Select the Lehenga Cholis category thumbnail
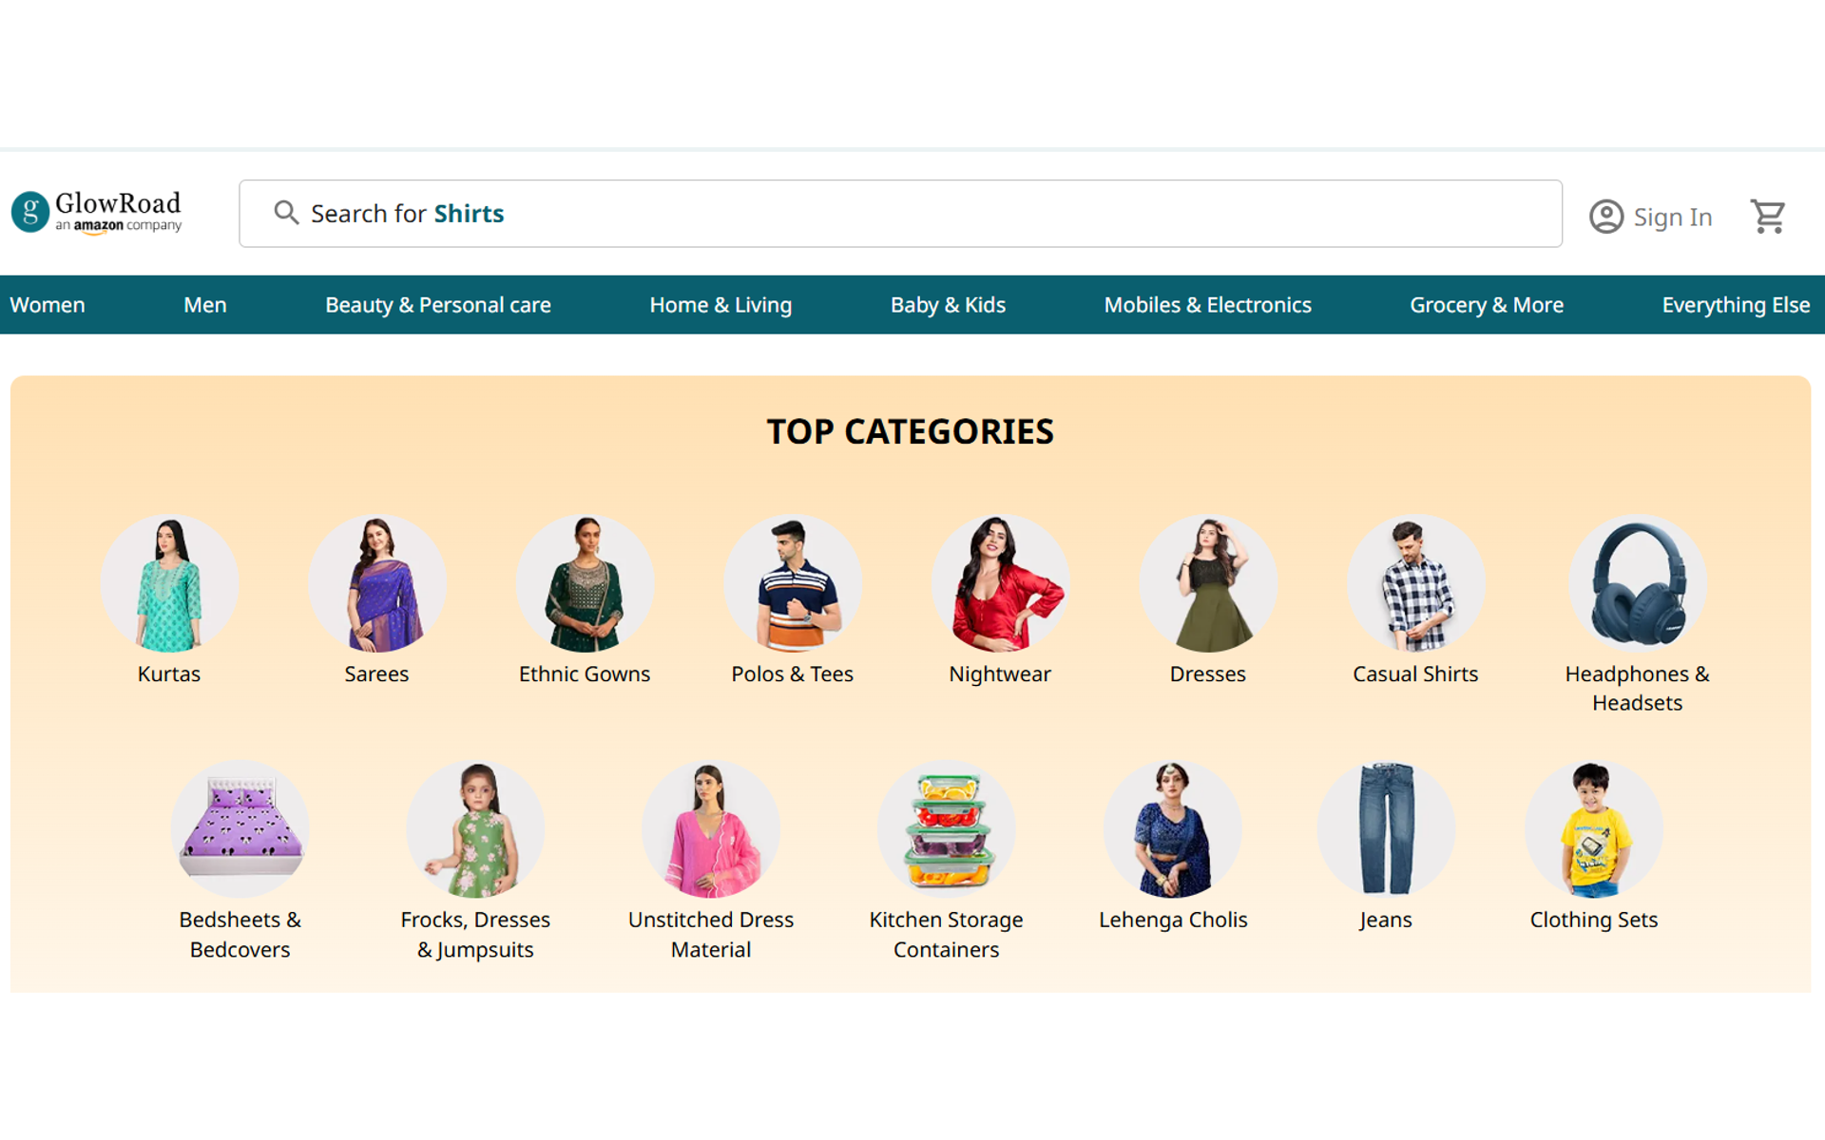Viewport: 1825px width, 1140px height. (x=1173, y=829)
